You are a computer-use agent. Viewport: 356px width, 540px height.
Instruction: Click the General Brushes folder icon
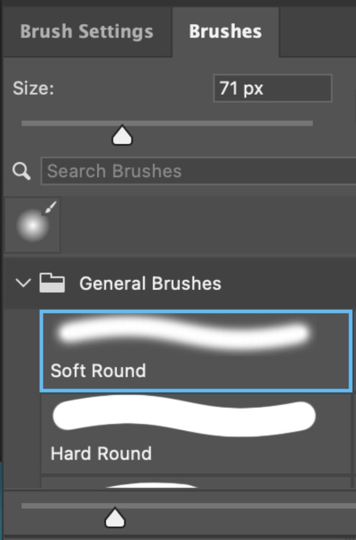tap(52, 283)
